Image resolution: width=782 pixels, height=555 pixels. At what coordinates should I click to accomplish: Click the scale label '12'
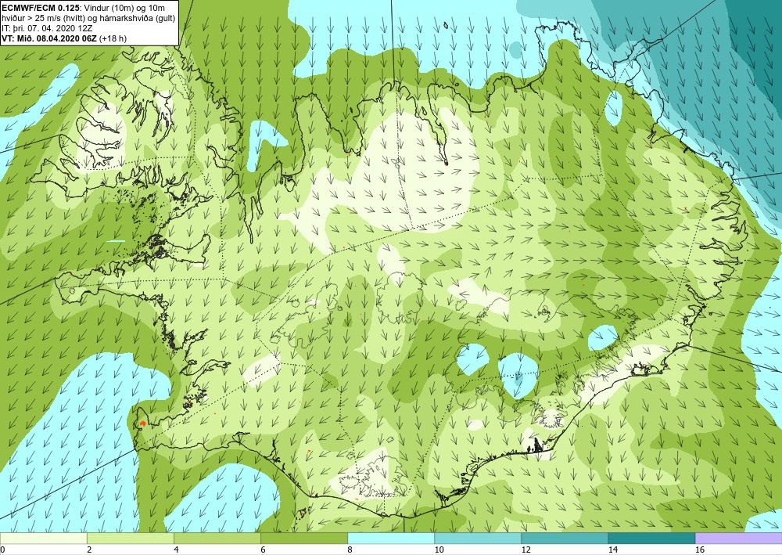[x=526, y=550]
